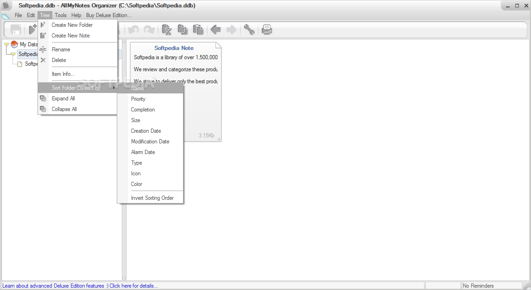The height and width of the screenshot is (290, 531).
Task: Open the File menu
Action: pos(18,15)
